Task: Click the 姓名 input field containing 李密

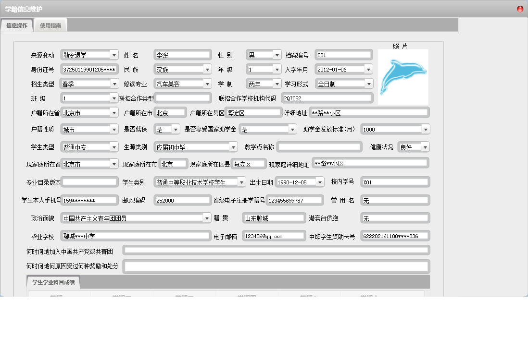Action: [182, 55]
